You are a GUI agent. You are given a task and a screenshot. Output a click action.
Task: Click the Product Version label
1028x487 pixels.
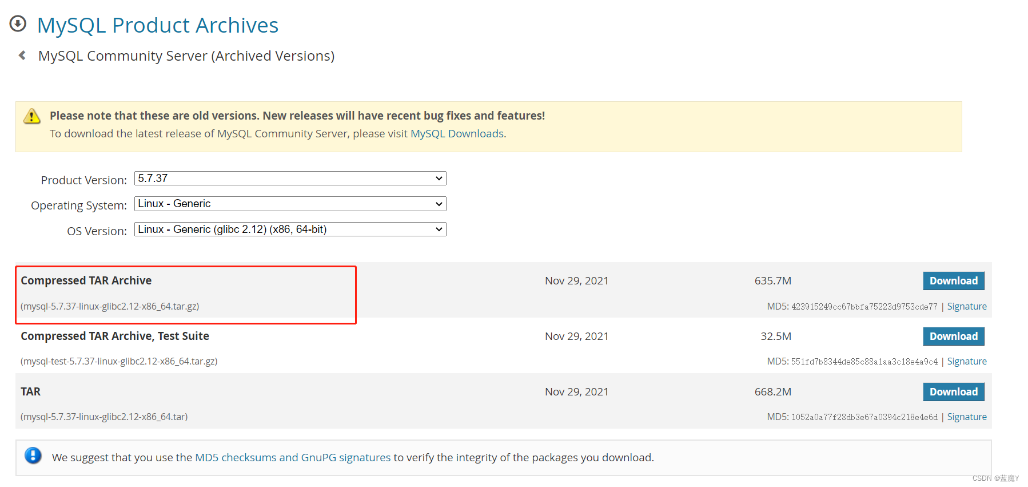[84, 180]
